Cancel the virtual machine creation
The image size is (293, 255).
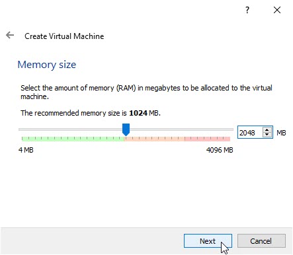261,241
